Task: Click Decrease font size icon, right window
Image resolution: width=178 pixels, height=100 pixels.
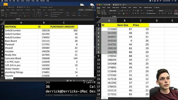Action: [x=129, y=11]
